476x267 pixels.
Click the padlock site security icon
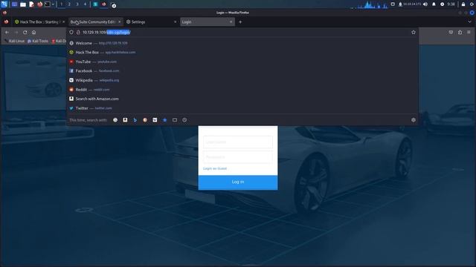tap(78, 32)
